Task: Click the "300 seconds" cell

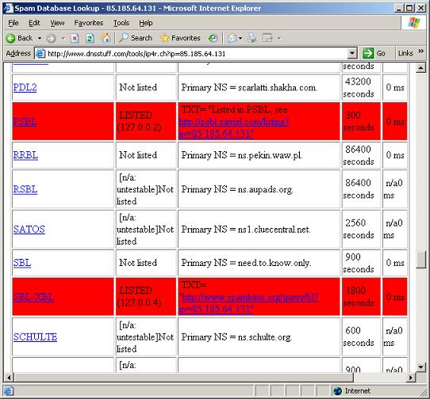Action: (361, 121)
